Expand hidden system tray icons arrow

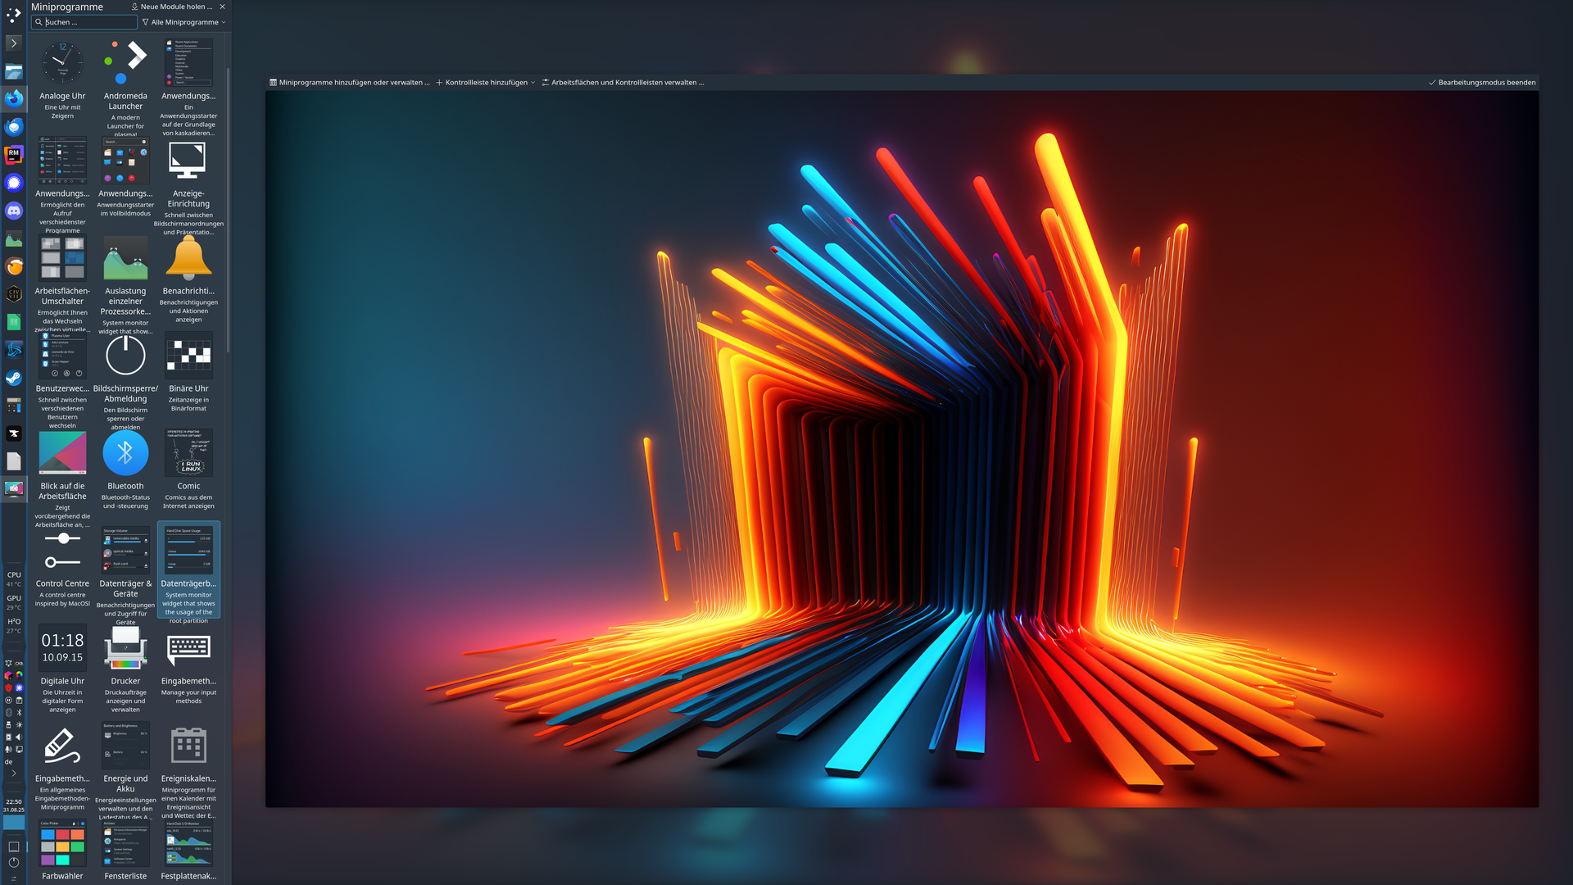(14, 773)
